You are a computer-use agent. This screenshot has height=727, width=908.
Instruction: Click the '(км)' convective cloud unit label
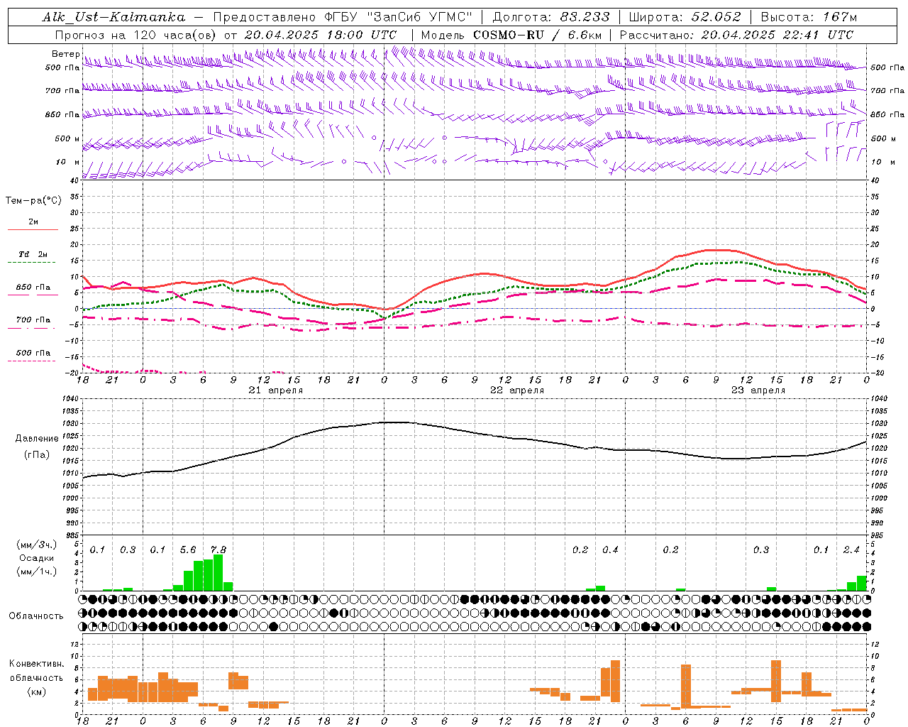coord(37,692)
